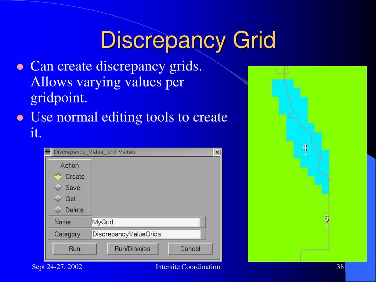
Task: Click the 'Can create discrepancy grids' bullet text
Action: click(x=116, y=82)
